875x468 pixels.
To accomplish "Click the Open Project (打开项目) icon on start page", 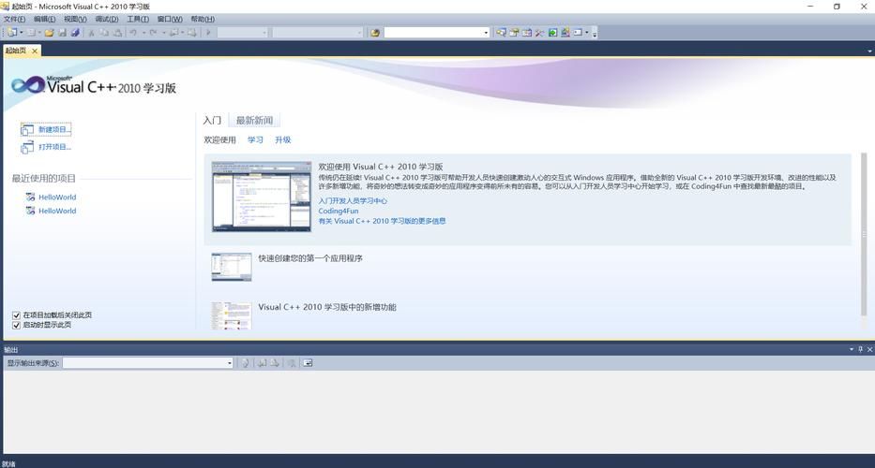I will pyautogui.click(x=27, y=147).
